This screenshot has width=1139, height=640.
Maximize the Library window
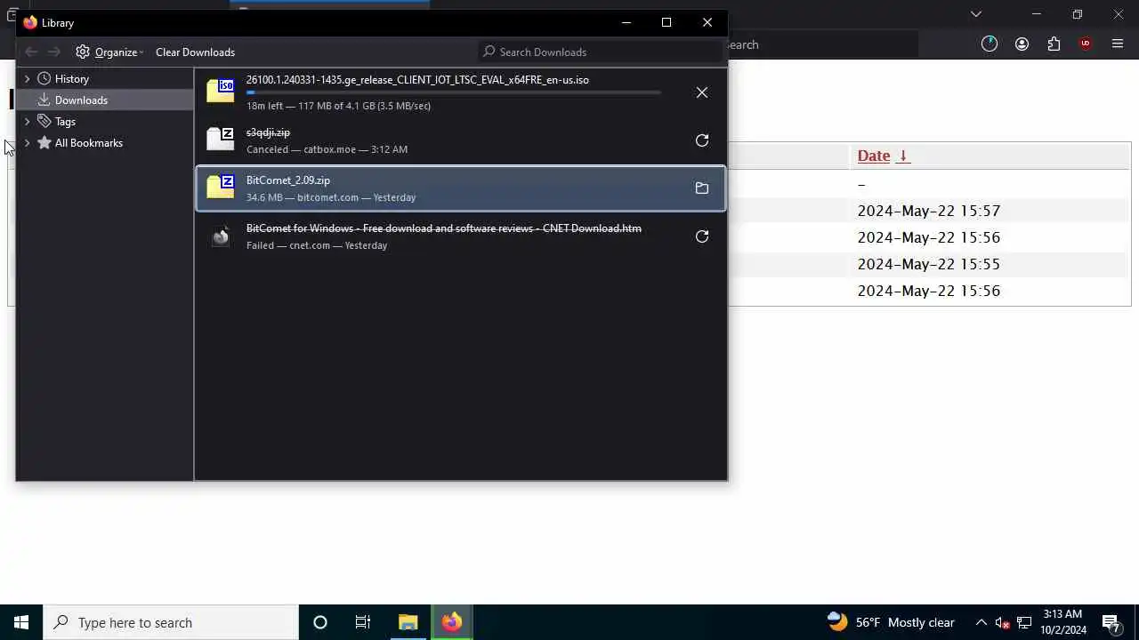[666, 22]
